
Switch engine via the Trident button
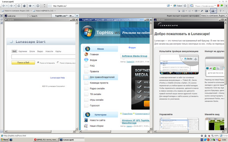pos(178,6)
